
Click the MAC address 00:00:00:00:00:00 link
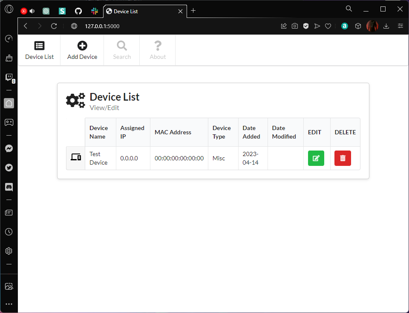179,158
